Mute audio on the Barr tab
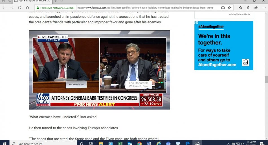Viewport: 268px width, 145px height. tap(21, 1)
